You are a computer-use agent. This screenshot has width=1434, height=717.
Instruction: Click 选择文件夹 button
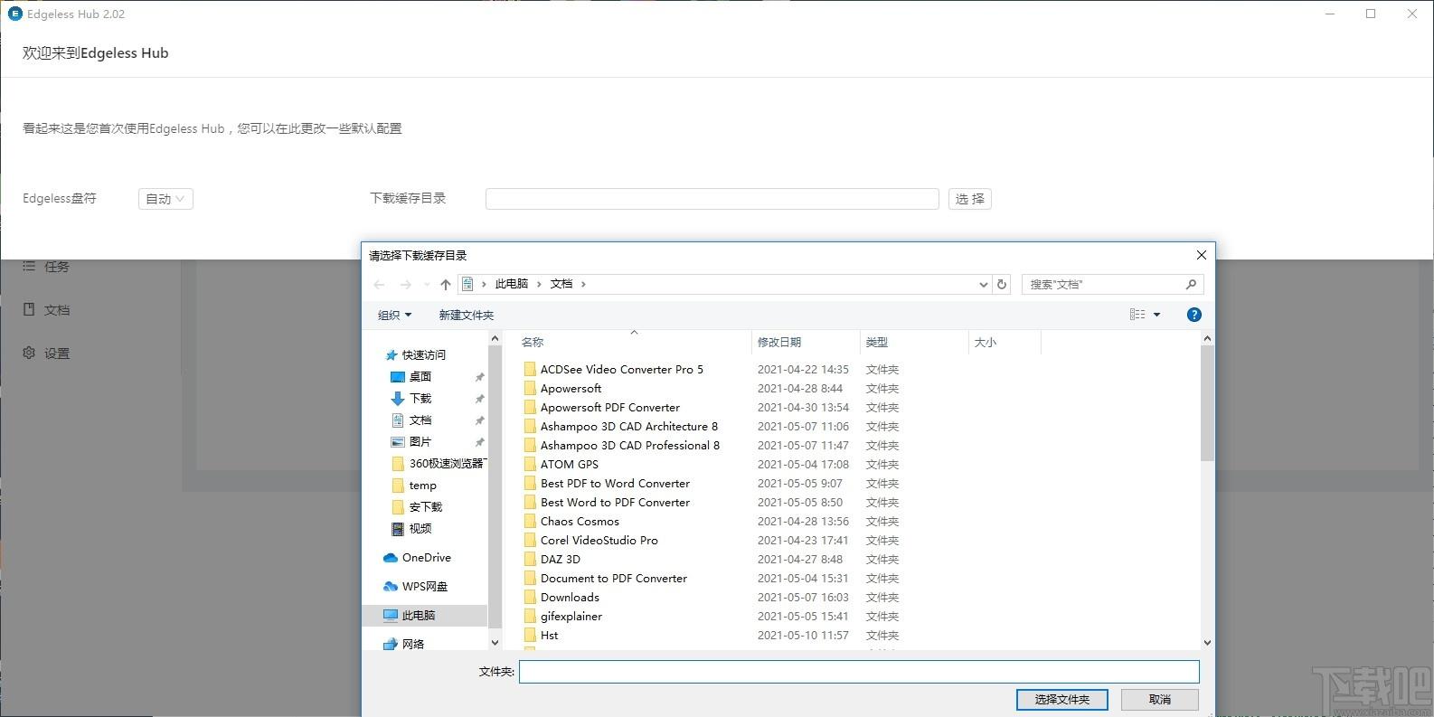[x=1062, y=699]
